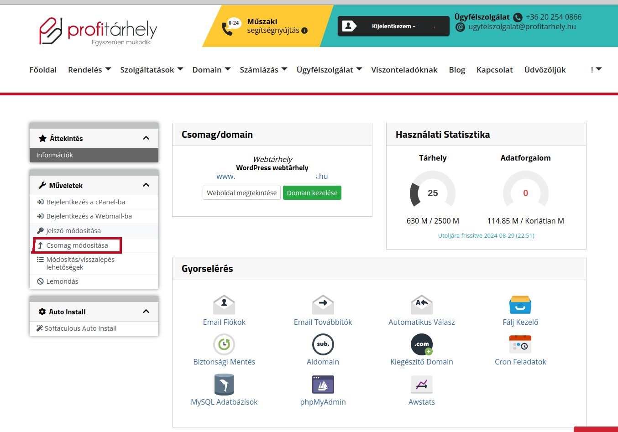
Task: Open the Aldomain sub. icon
Action: (x=323, y=344)
